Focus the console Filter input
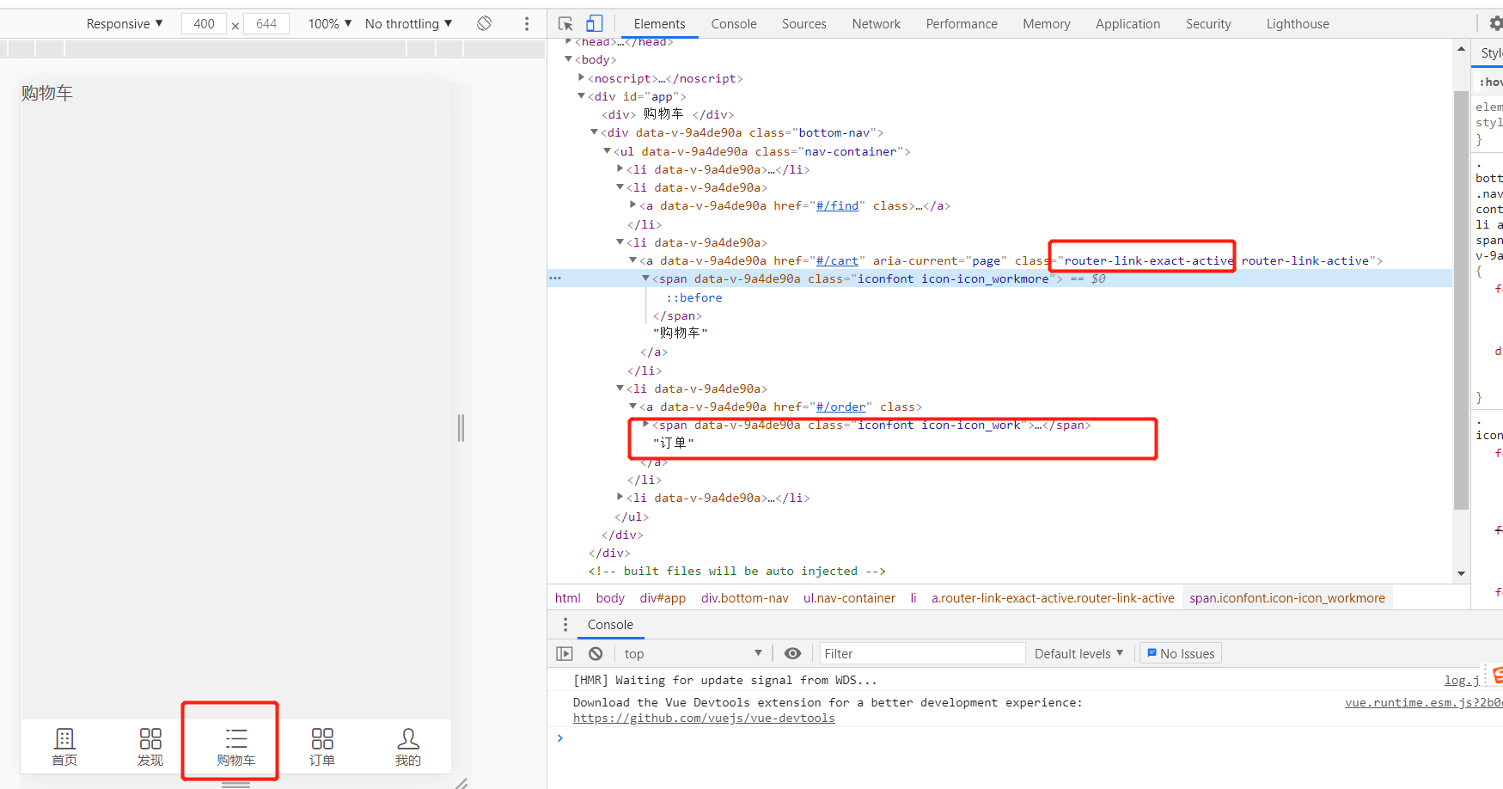The image size is (1503, 789). pos(922,653)
